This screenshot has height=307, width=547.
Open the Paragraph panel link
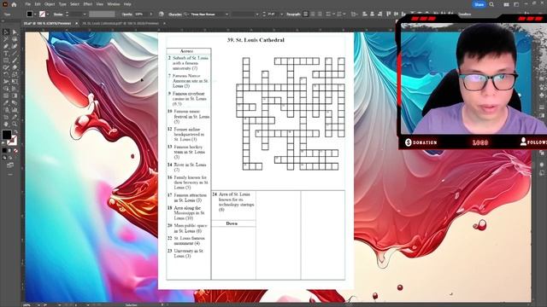[x=293, y=14]
